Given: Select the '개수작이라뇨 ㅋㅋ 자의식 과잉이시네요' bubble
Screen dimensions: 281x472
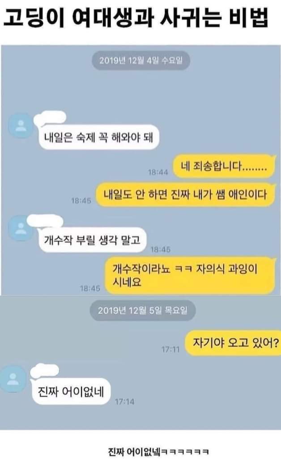Looking at the screenshot, I should point(190,275).
